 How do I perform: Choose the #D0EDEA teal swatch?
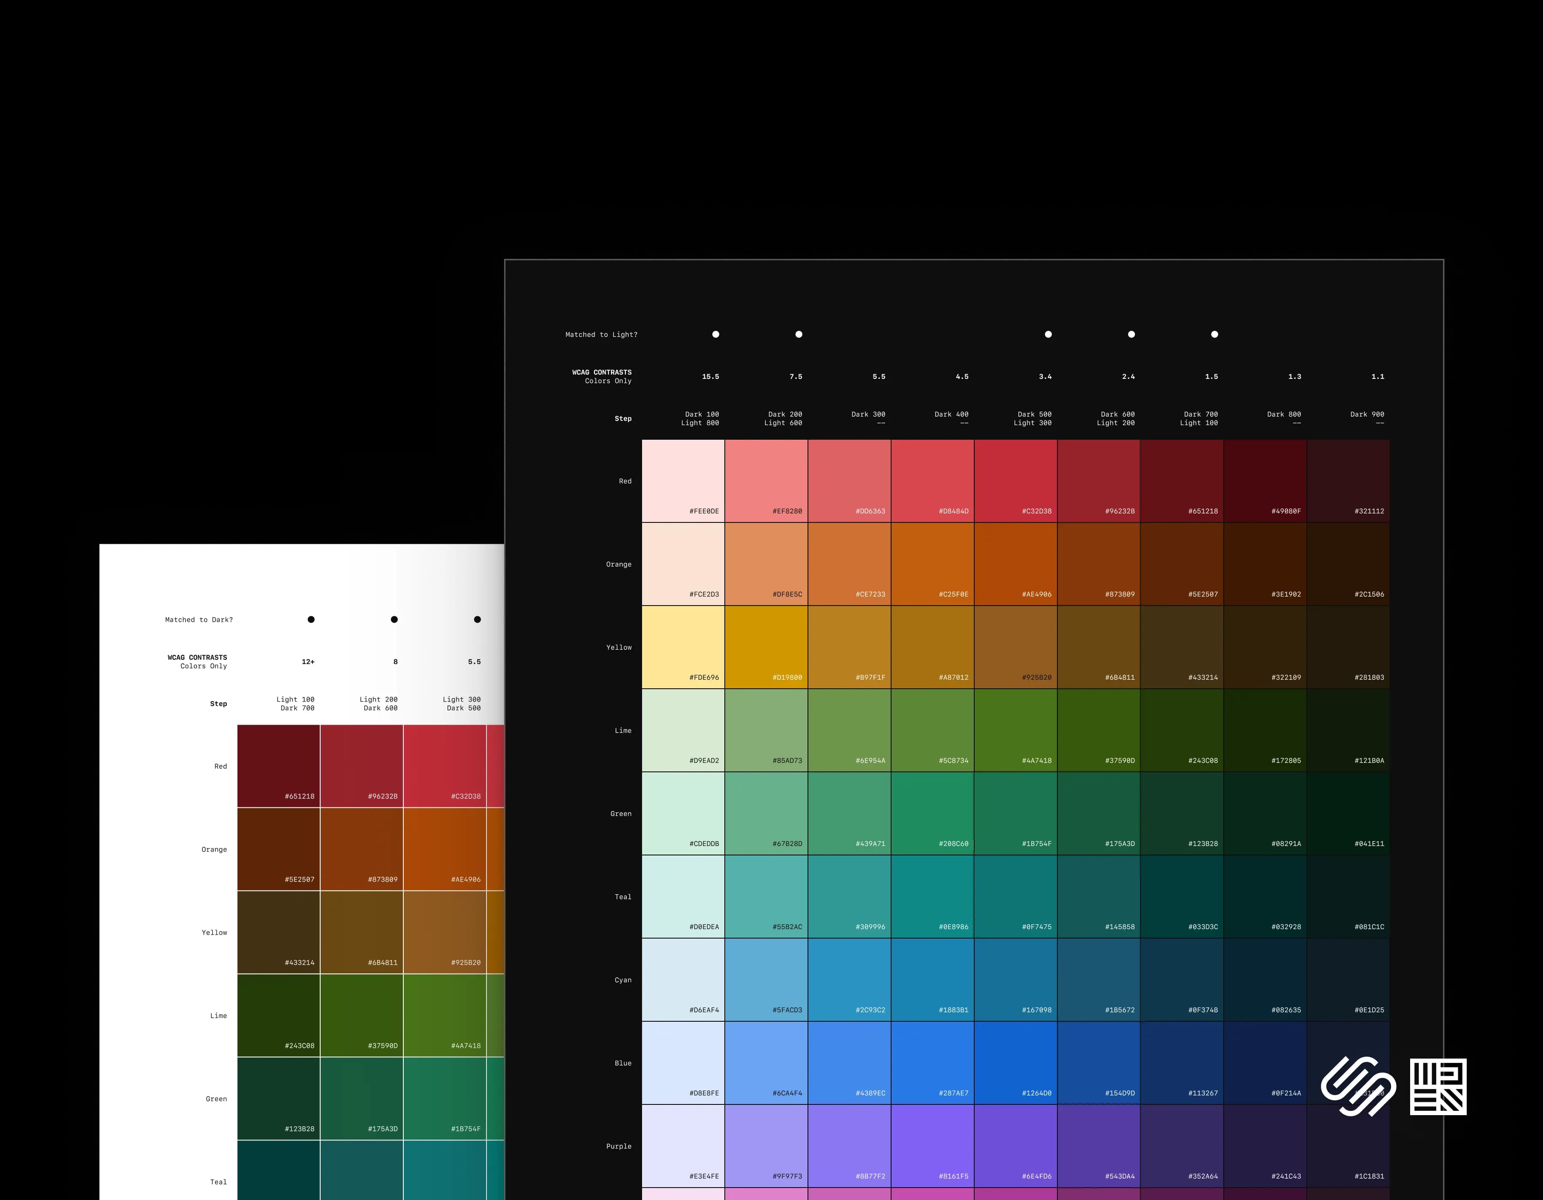pyautogui.click(x=683, y=897)
